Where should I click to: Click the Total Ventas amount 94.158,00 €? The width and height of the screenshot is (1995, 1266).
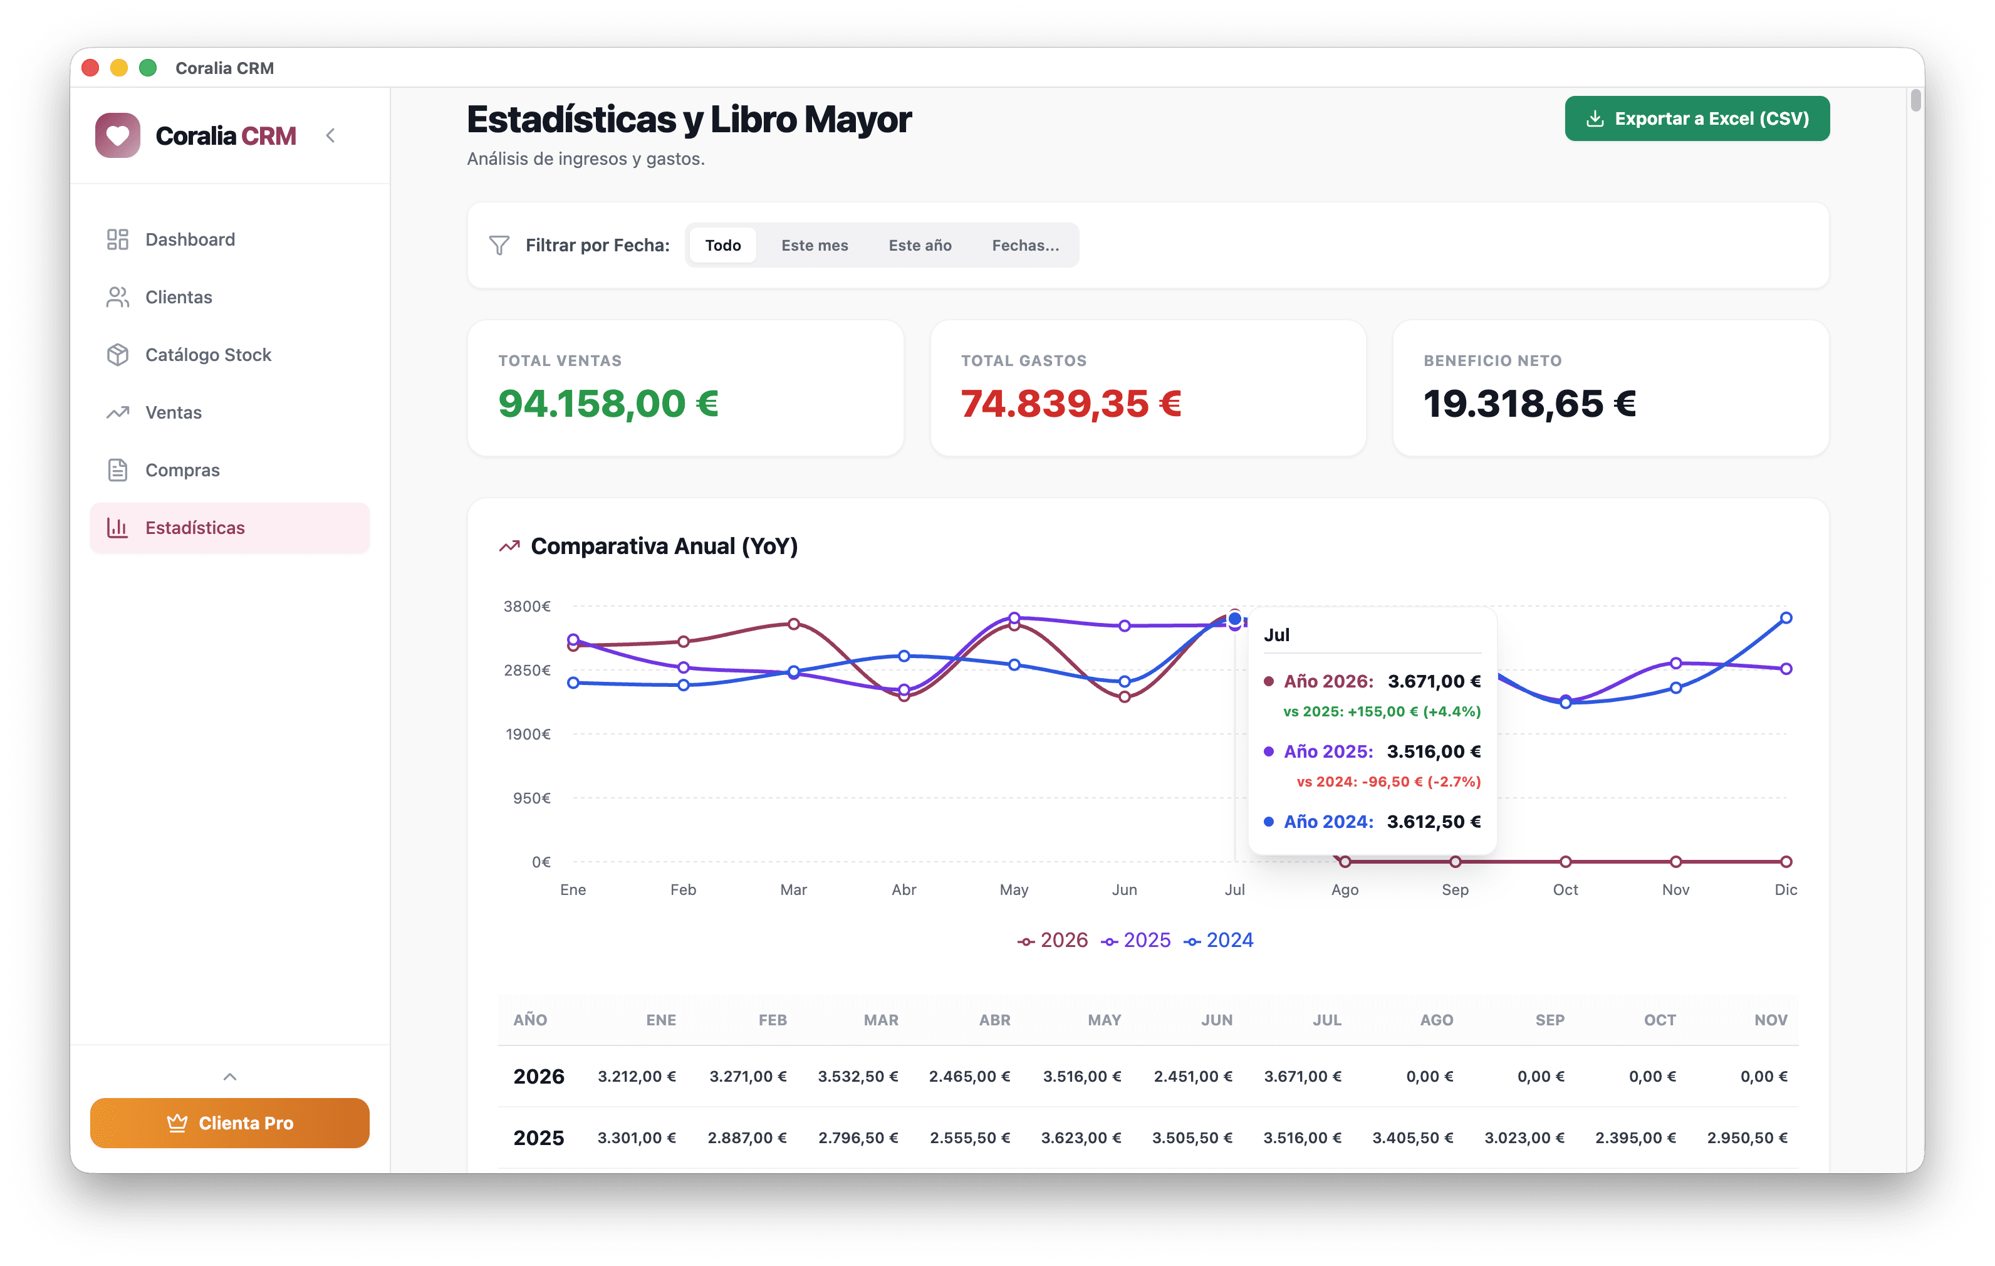(608, 404)
